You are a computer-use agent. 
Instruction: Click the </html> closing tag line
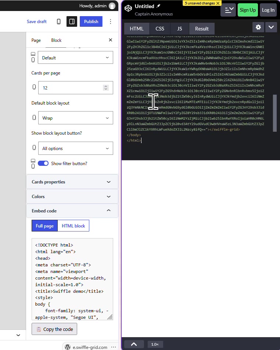(134, 141)
